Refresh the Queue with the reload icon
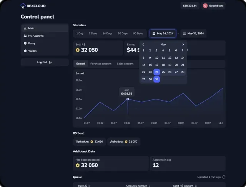 (224, 177)
